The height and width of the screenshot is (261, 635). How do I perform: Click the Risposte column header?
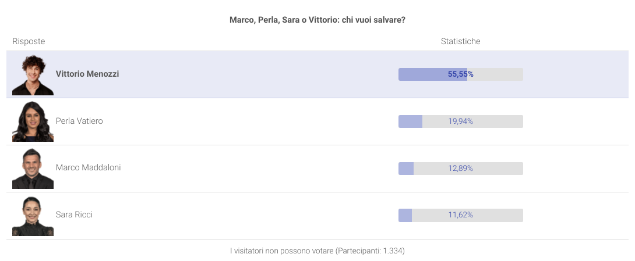point(29,41)
